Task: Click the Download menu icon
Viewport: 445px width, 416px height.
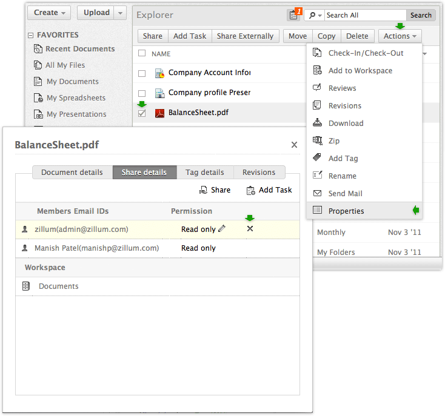Action: pyautogui.click(x=317, y=122)
